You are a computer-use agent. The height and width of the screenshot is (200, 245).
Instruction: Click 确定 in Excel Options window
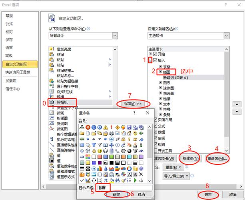(x=208, y=194)
